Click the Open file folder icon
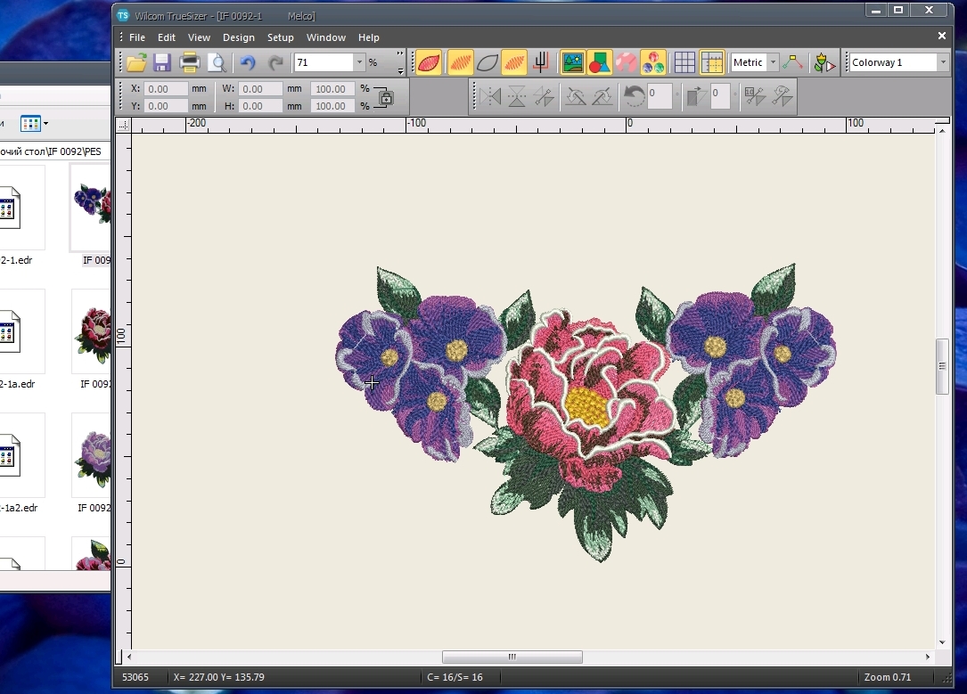The image size is (967, 694). [x=136, y=62]
